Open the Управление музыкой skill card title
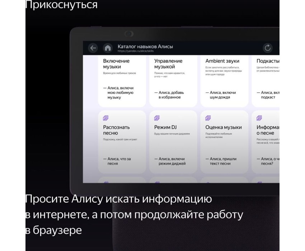This screenshot has height=251, width=305. (x=168, y=64)
